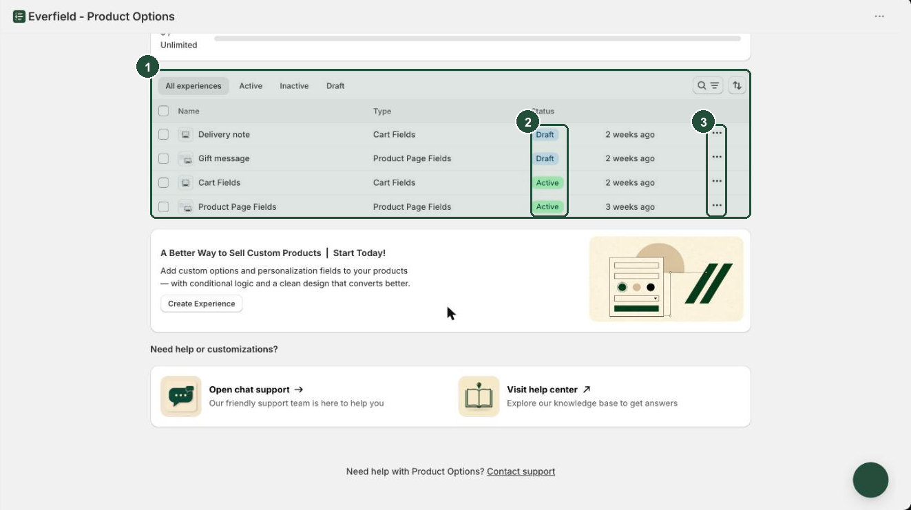Viewport: 911px width, 510px height.
Task: Check the Product Page Fields row checkbox
Action: pyautogui.click(x=163, y=207)
